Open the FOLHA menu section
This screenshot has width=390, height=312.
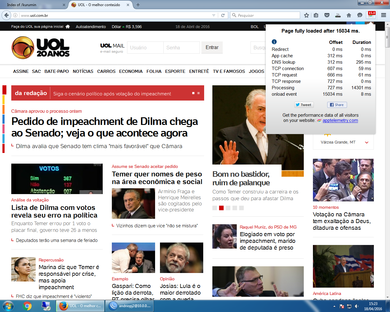pyautogui.click(x=154, y=71)
